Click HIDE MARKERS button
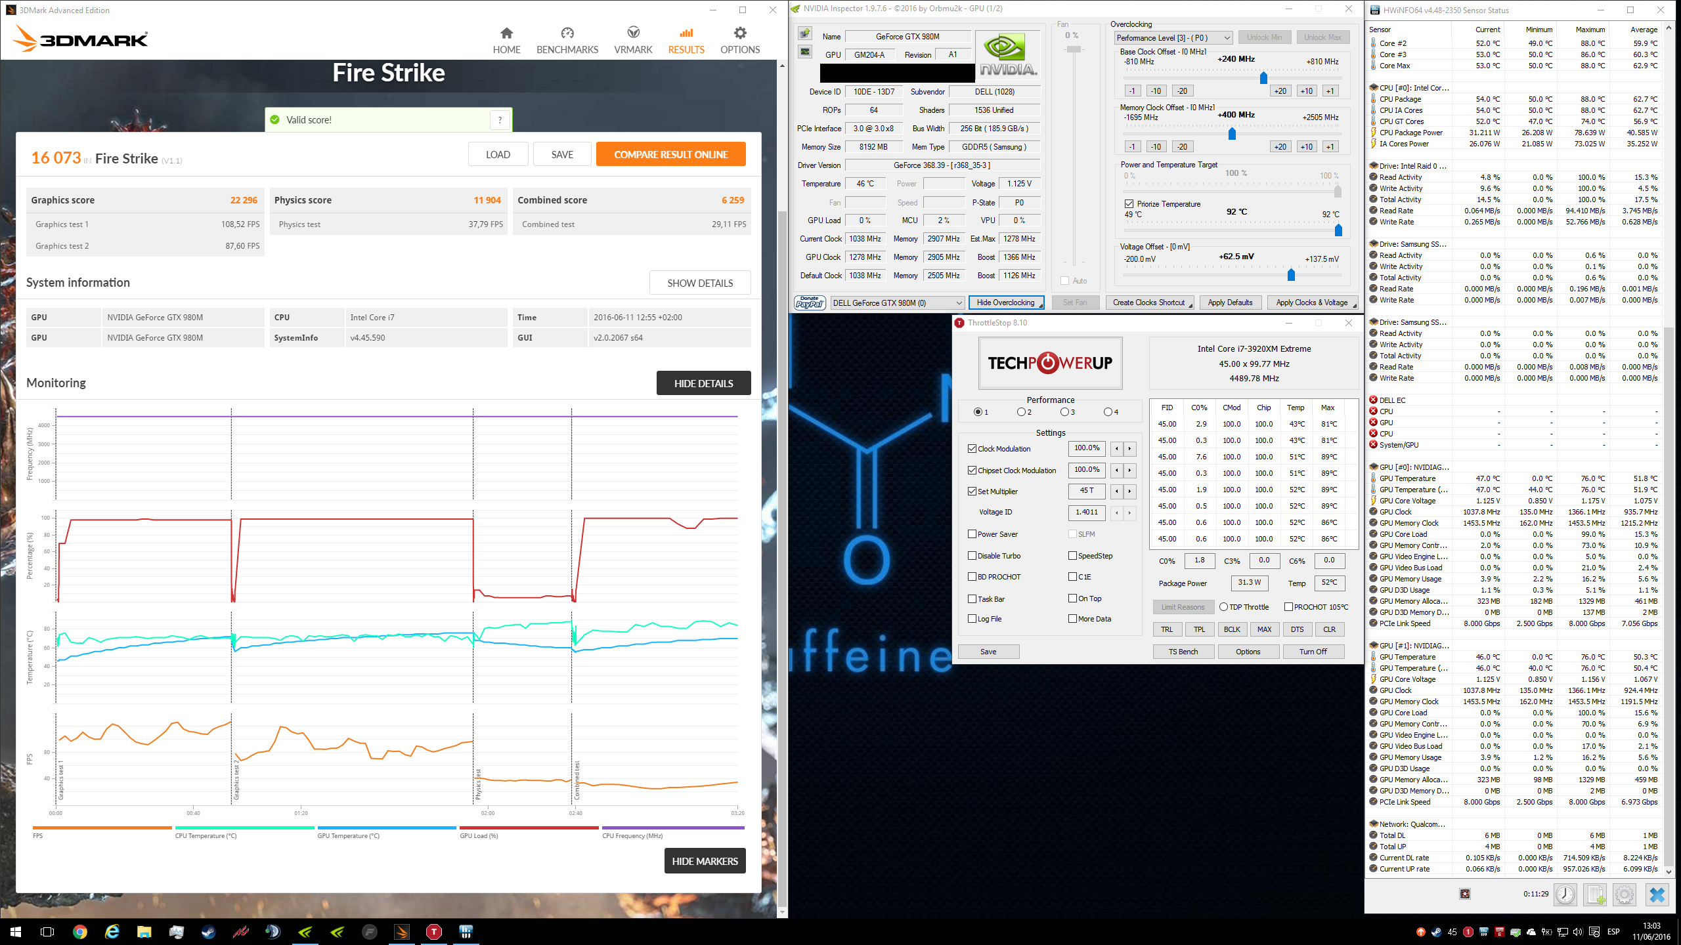Screen dimensions: 1681x945 click(x=705, y=861)
